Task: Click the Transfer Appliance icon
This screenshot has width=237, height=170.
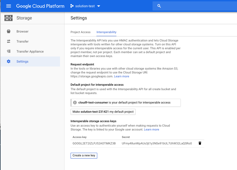Action: point(9,51)
